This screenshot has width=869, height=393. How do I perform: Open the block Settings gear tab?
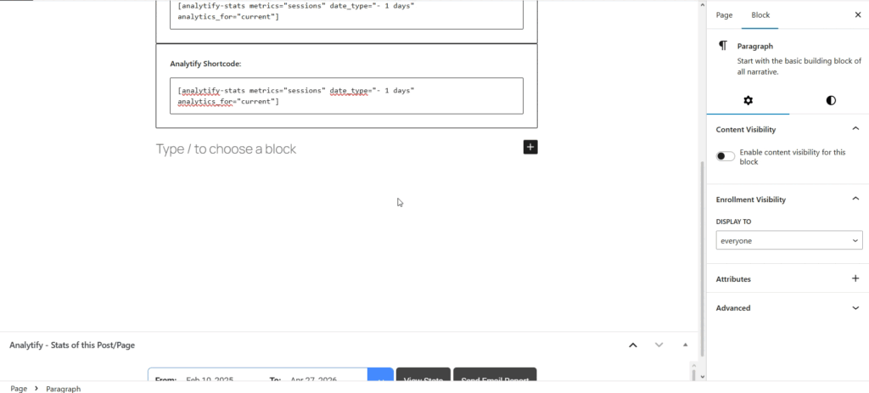(x=748, y=100)
